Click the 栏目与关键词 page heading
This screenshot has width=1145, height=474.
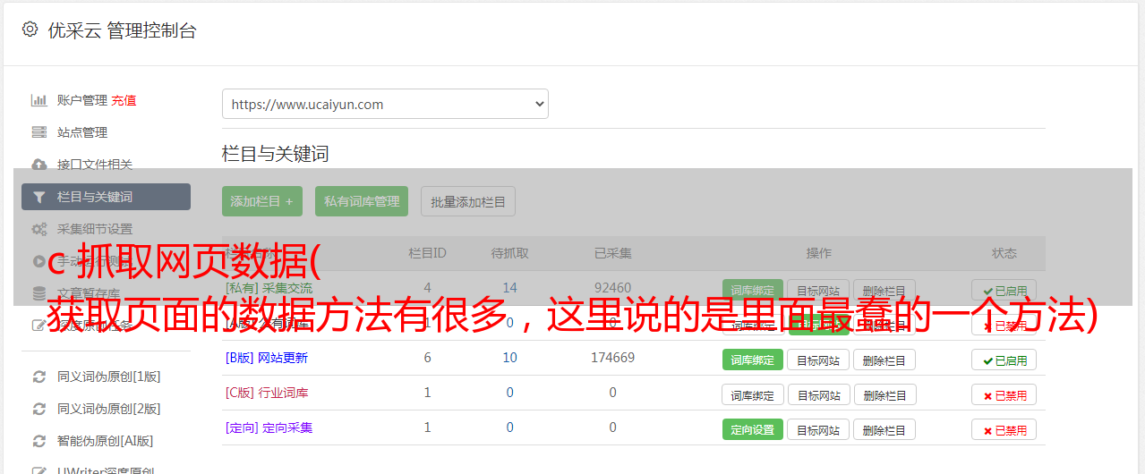(276, 154)
